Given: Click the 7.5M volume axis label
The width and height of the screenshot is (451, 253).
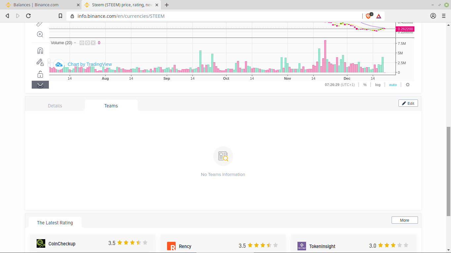Looking at the screenshot, I should [x=402, y=43].
